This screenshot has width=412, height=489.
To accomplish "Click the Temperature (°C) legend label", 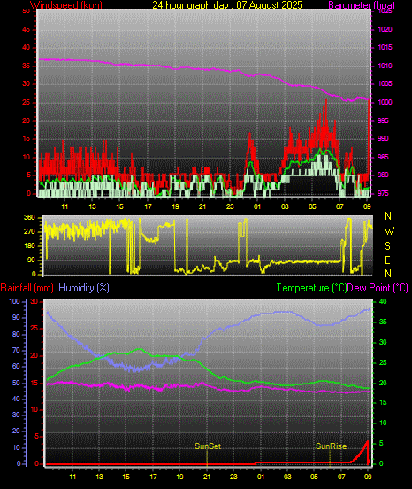I will (x=311, y=288).
